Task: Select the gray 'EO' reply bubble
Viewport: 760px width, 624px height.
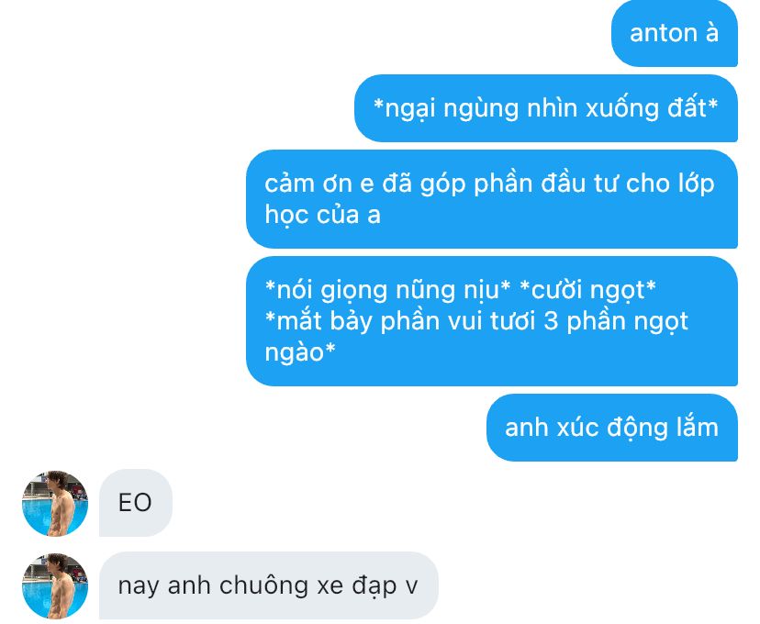Action: tap(135, 503)
